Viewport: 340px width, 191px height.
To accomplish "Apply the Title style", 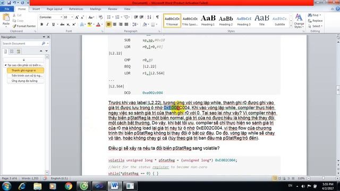I will (262, 21).
